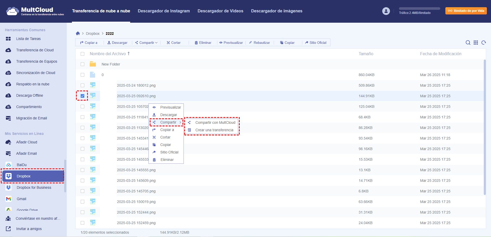Screen dimensions: 491x237
Task: Choose Compartir con MultCloud option
Action: click(215, 122)
